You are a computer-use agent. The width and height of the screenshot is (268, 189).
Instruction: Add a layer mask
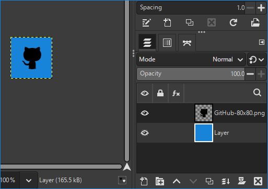tap(242, 181)
